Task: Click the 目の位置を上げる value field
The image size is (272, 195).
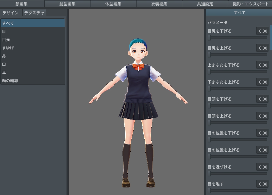Action: (263, 150)
